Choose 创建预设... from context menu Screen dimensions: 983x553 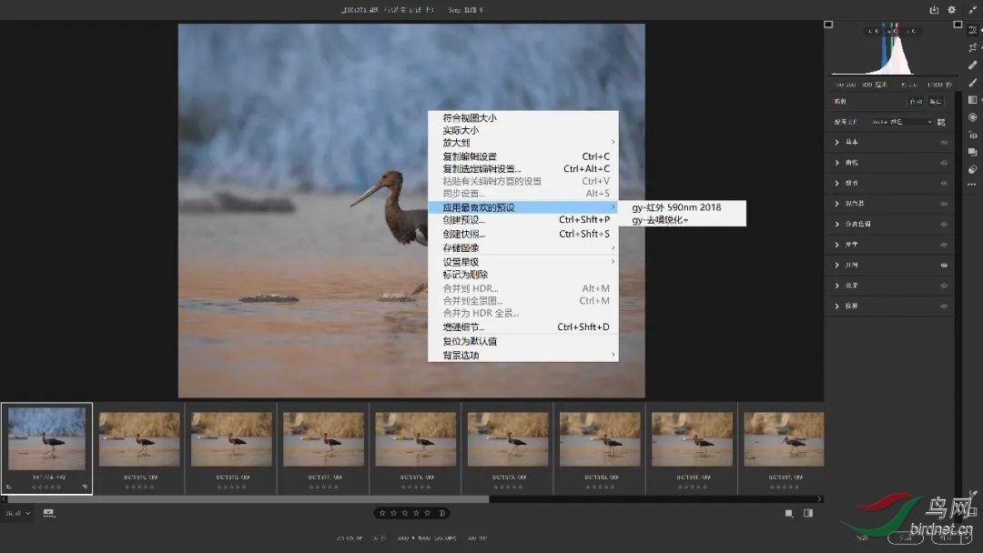click(464, 220)
